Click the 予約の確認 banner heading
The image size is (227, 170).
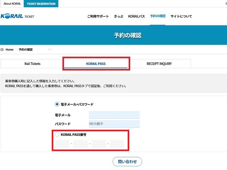pyautogui.click(x=127, y=35)
